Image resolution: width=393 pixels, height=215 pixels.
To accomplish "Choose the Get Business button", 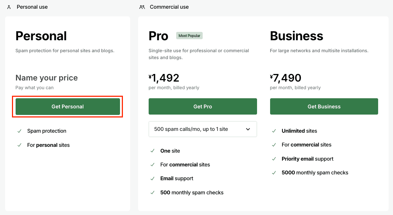I will (324, 107).
